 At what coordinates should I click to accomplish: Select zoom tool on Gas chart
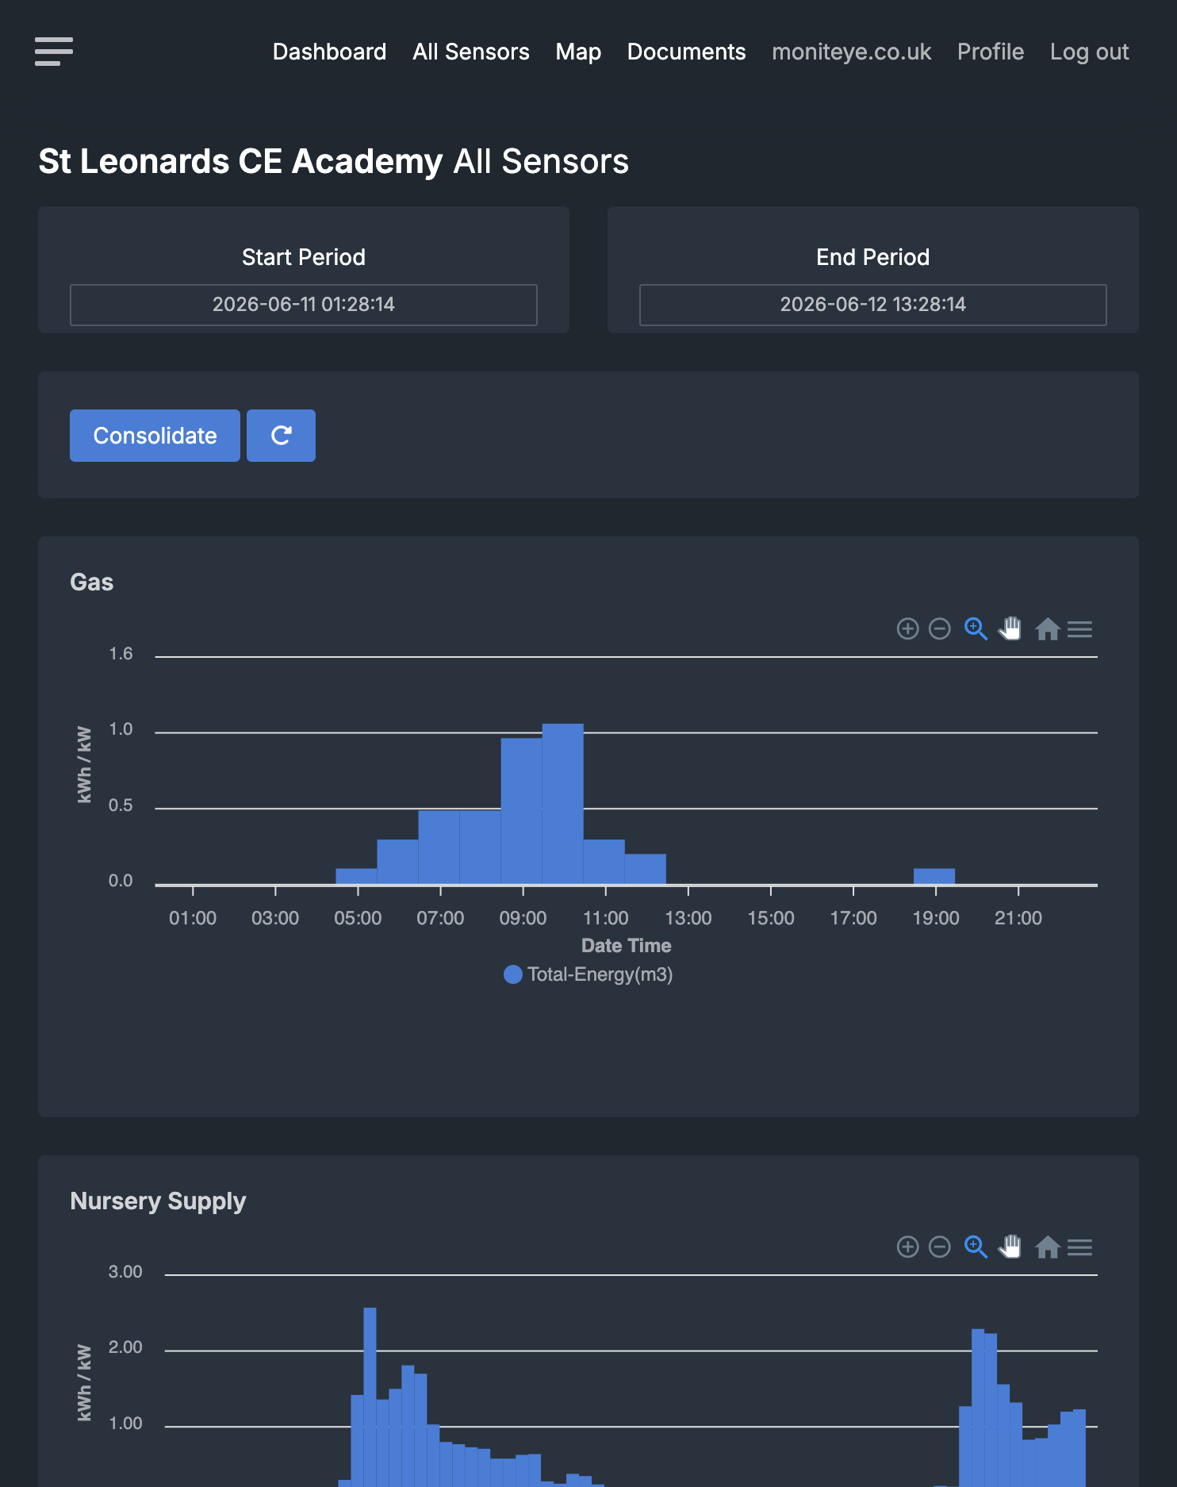[x=976, y=629]
